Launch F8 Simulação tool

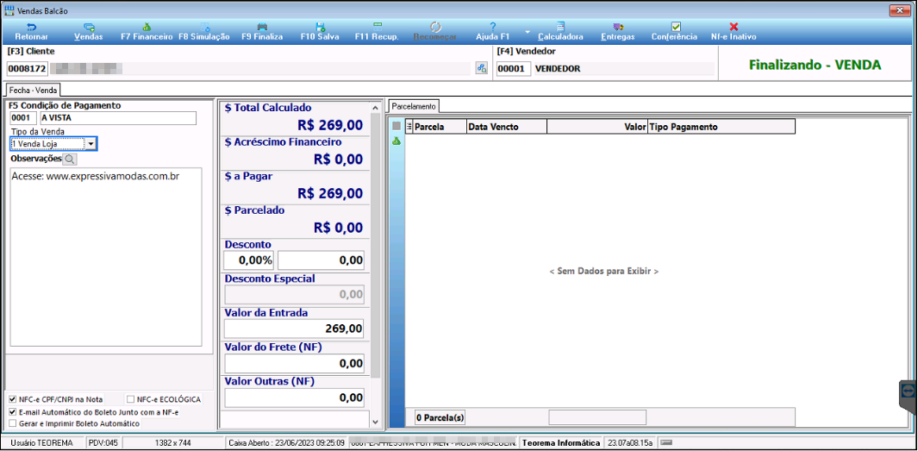click(x=203, y=32)
